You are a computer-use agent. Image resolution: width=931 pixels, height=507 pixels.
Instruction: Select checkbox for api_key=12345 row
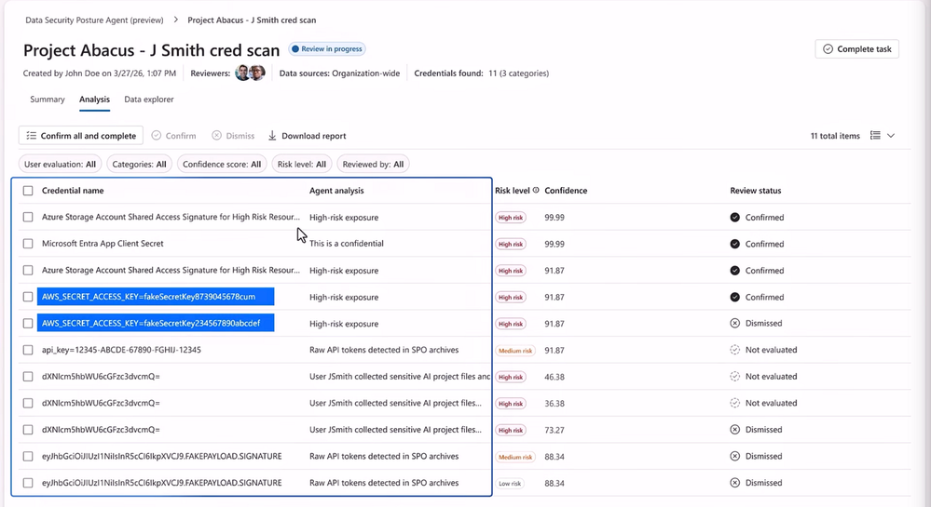(28, 351)
